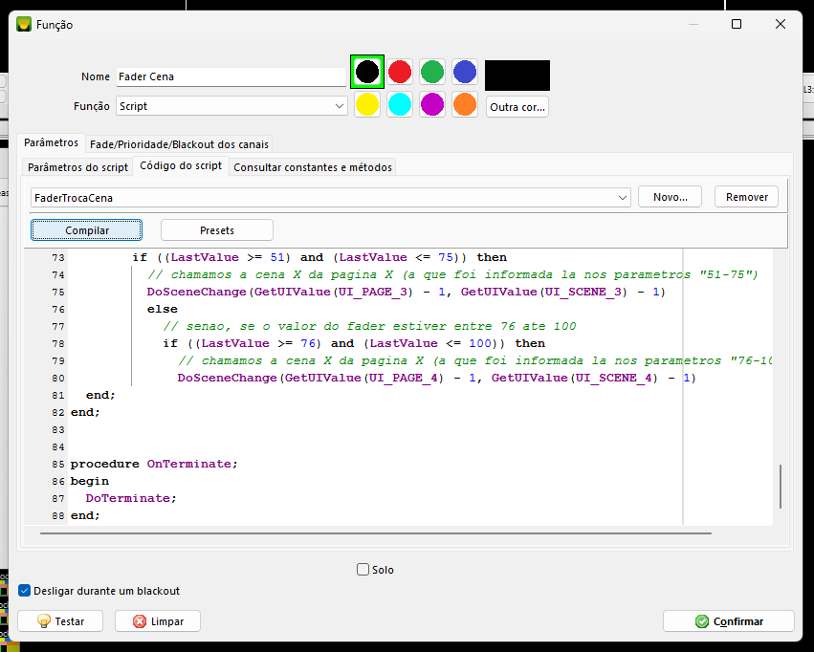This screenshot has height=652, width=814.
Task: Click the lightbulb icon on Testar
Action: 43,621
